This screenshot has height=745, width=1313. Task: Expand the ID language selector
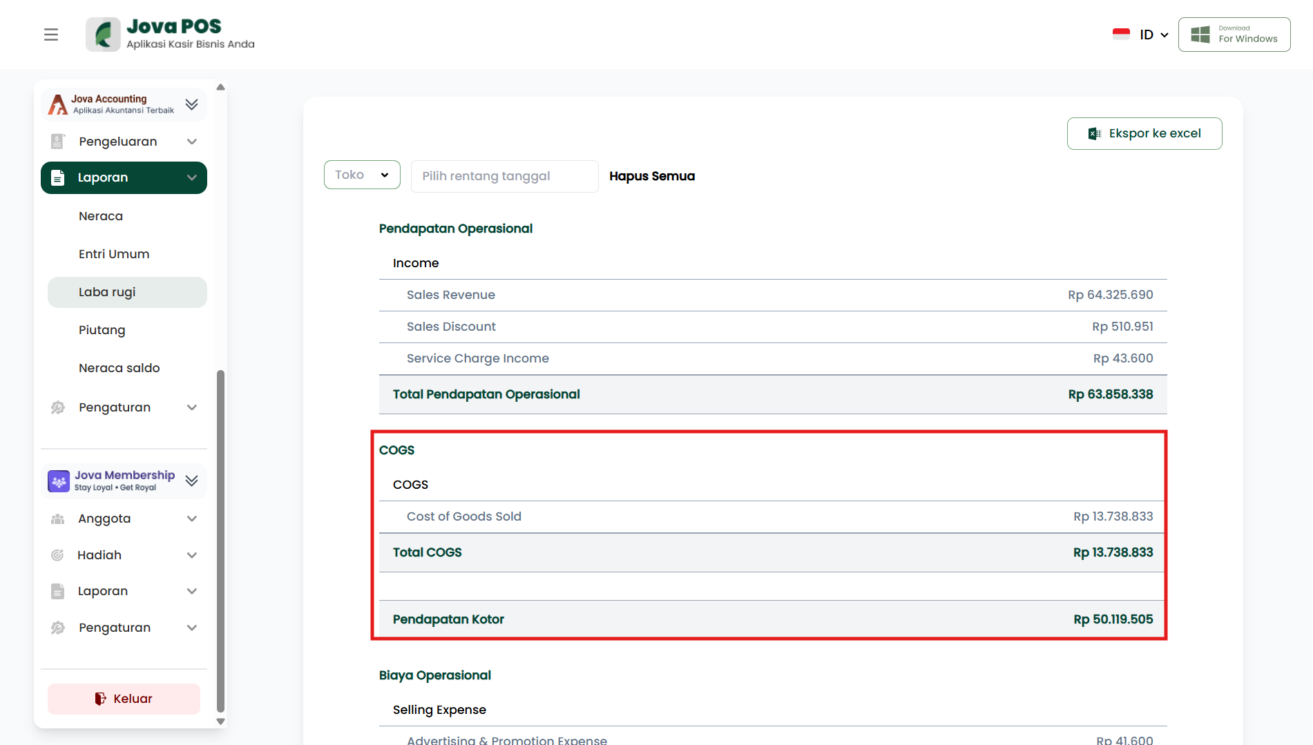click(x=1153, y=35)
